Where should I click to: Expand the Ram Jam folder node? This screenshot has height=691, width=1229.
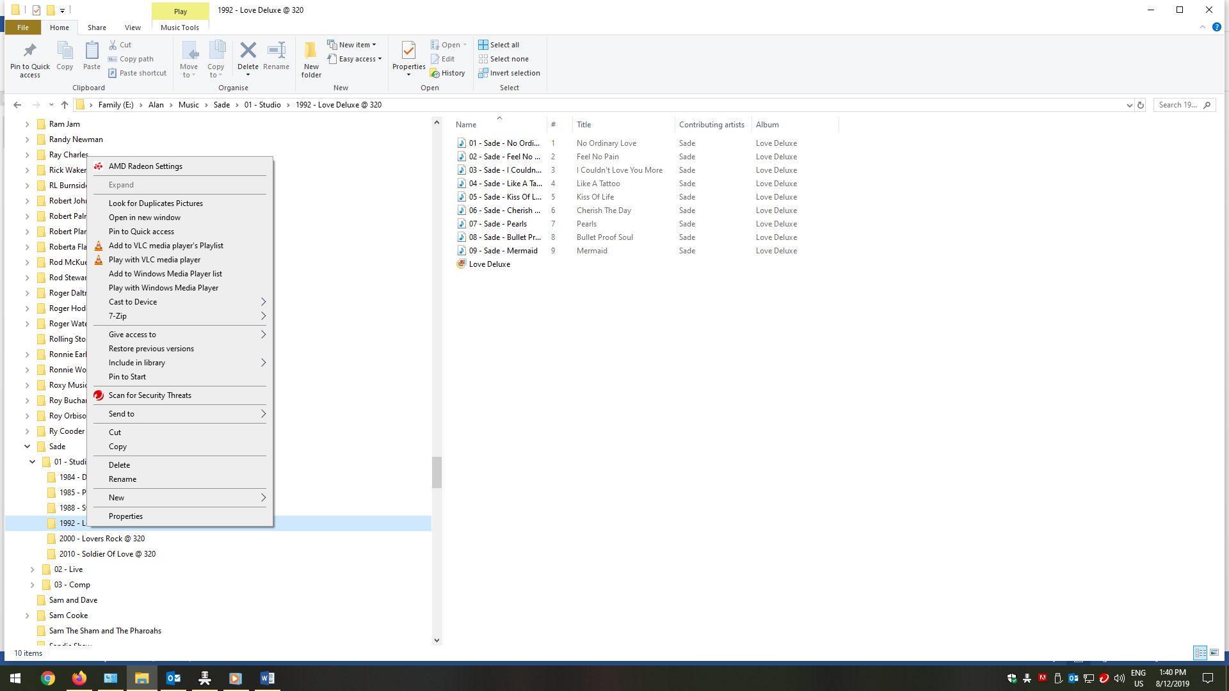[x=27, y=124]
